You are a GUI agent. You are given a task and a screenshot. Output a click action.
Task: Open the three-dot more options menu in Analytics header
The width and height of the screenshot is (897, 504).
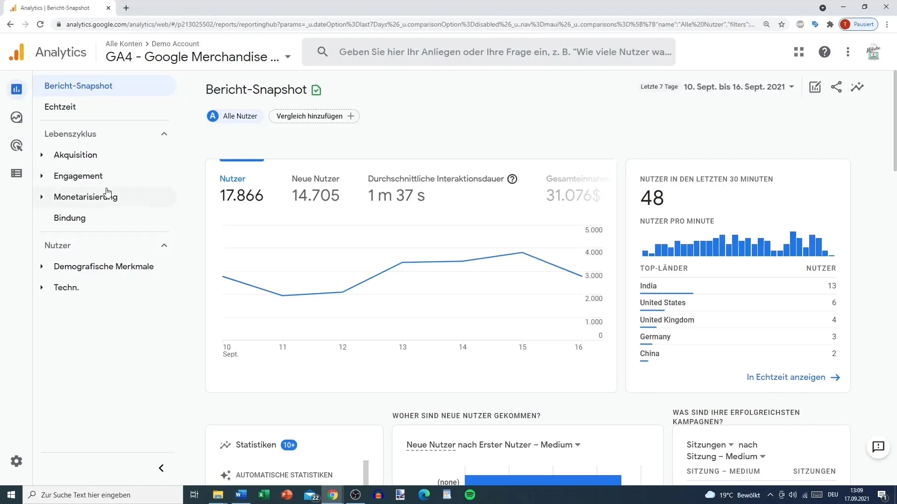[848, 52]
